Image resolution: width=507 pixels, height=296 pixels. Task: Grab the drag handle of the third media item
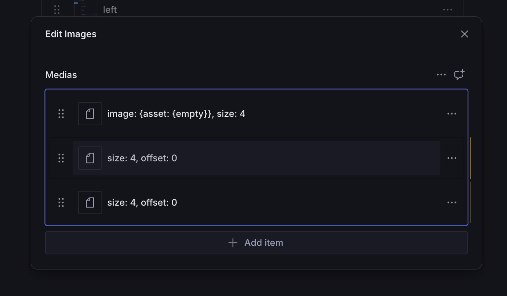point(61,202)
